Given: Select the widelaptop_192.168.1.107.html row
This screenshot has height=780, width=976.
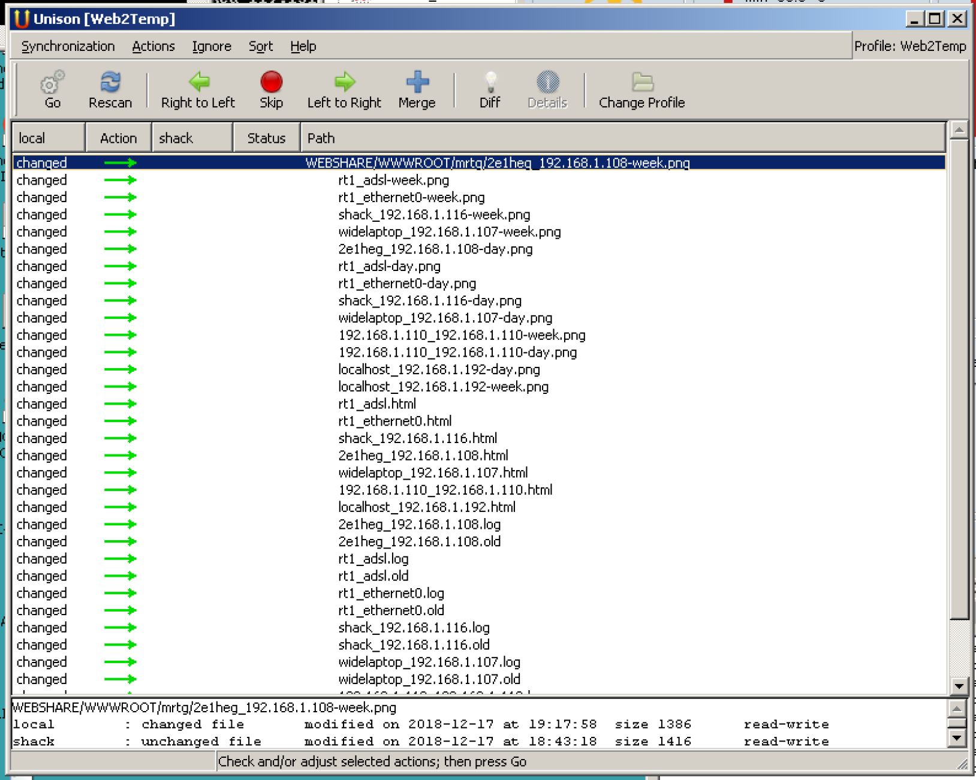Looking at the screenshot, I should (479, 472).
